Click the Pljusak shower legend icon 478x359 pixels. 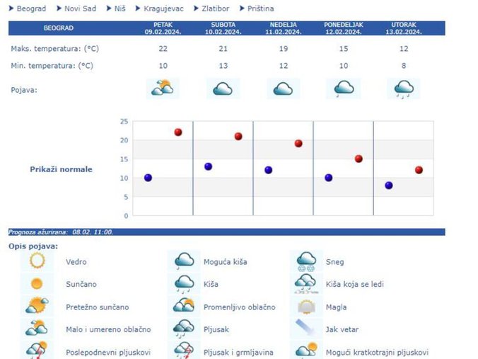[x=185, y=329]
